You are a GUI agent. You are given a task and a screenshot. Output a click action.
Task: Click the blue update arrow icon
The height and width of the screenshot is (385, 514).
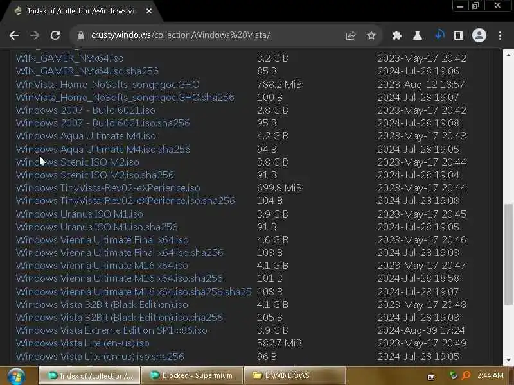(439, 35)
